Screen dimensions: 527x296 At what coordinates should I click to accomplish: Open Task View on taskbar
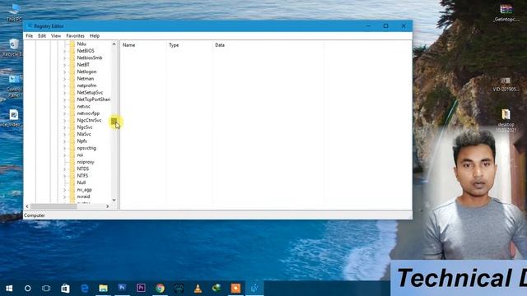pyautogui.click(x=46, y=289)
